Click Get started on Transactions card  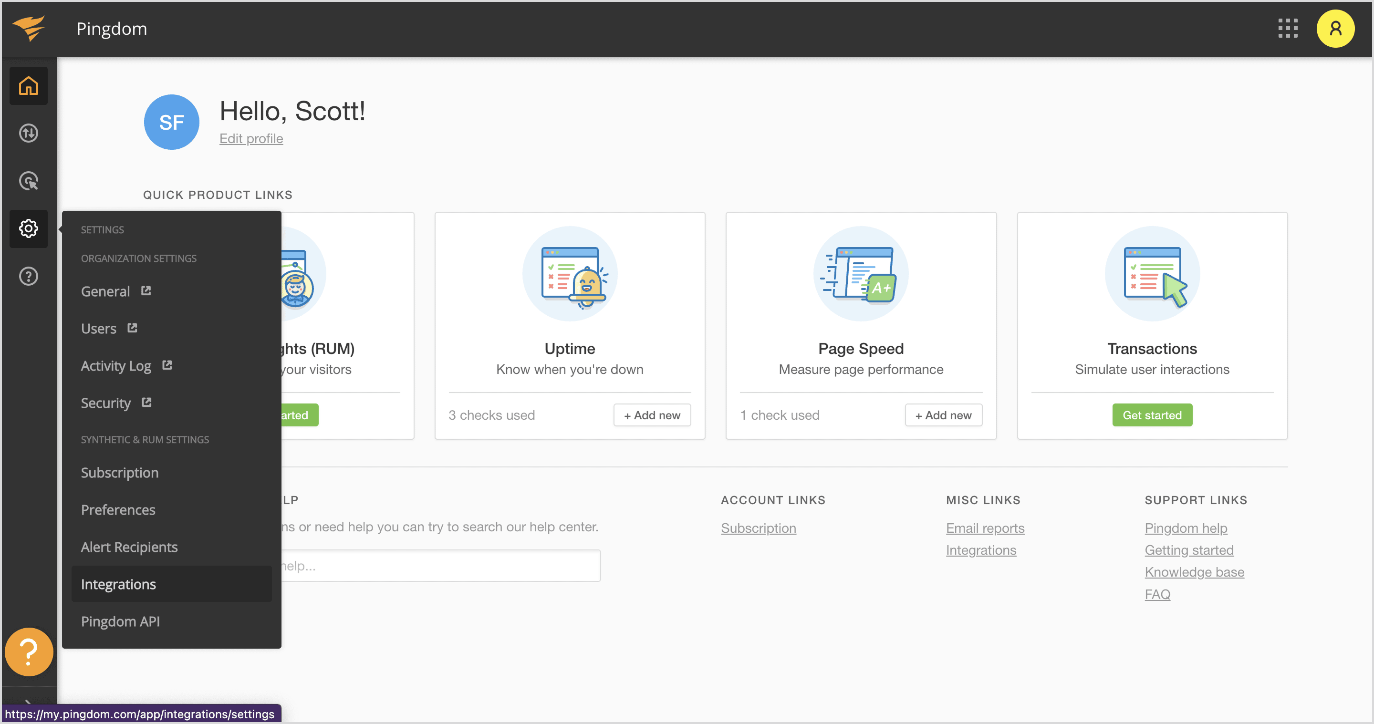[x=1152, y=415]
